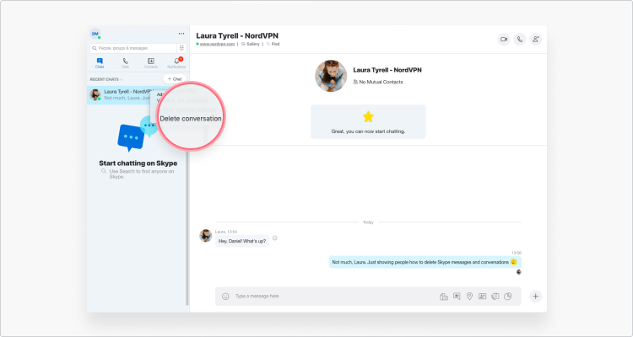This screenshot has width=633, height=337.
Task: Open the sidebar three-dots more menu
Action: coord(181,34)
